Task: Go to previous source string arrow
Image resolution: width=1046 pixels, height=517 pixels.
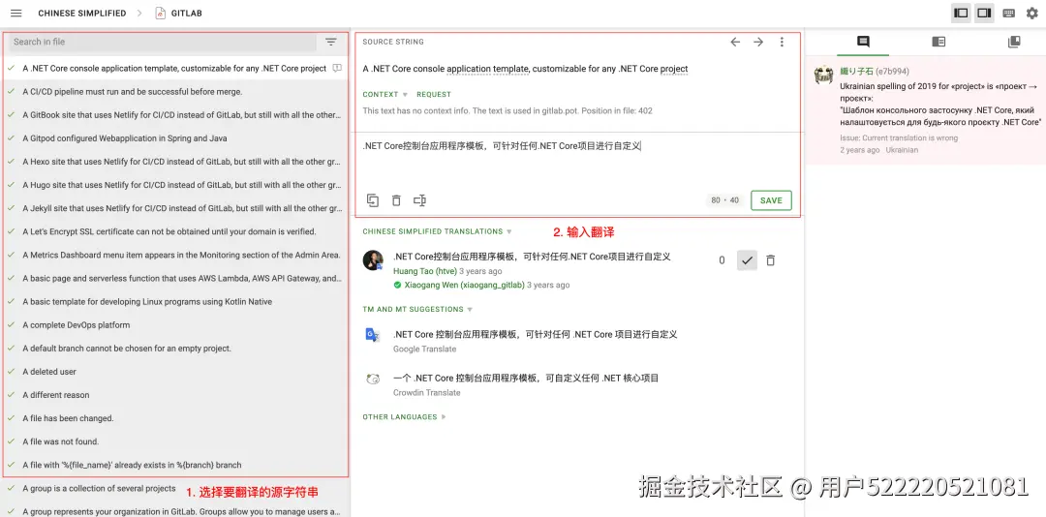Action: pyautogui.click(x=735, y=42)
